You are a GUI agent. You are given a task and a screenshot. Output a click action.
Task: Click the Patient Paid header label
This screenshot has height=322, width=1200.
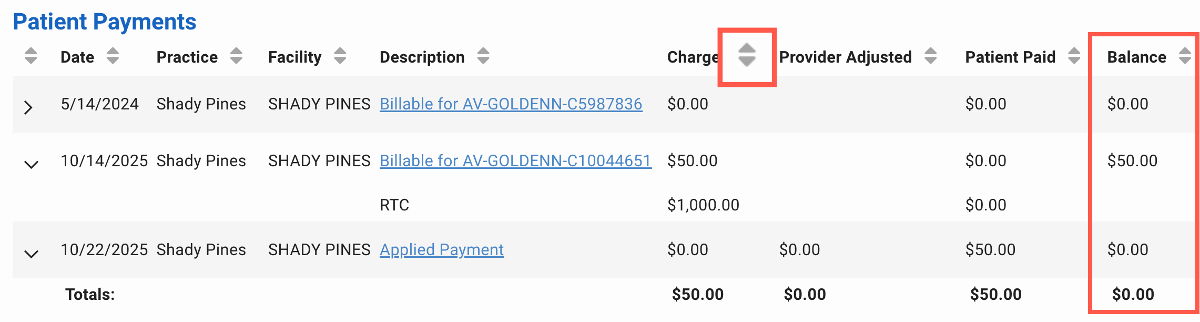[1010, 57]
